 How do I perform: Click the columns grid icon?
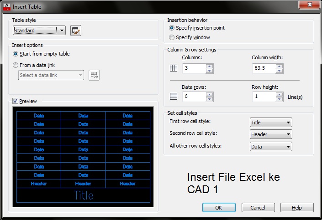coord(174,68)
